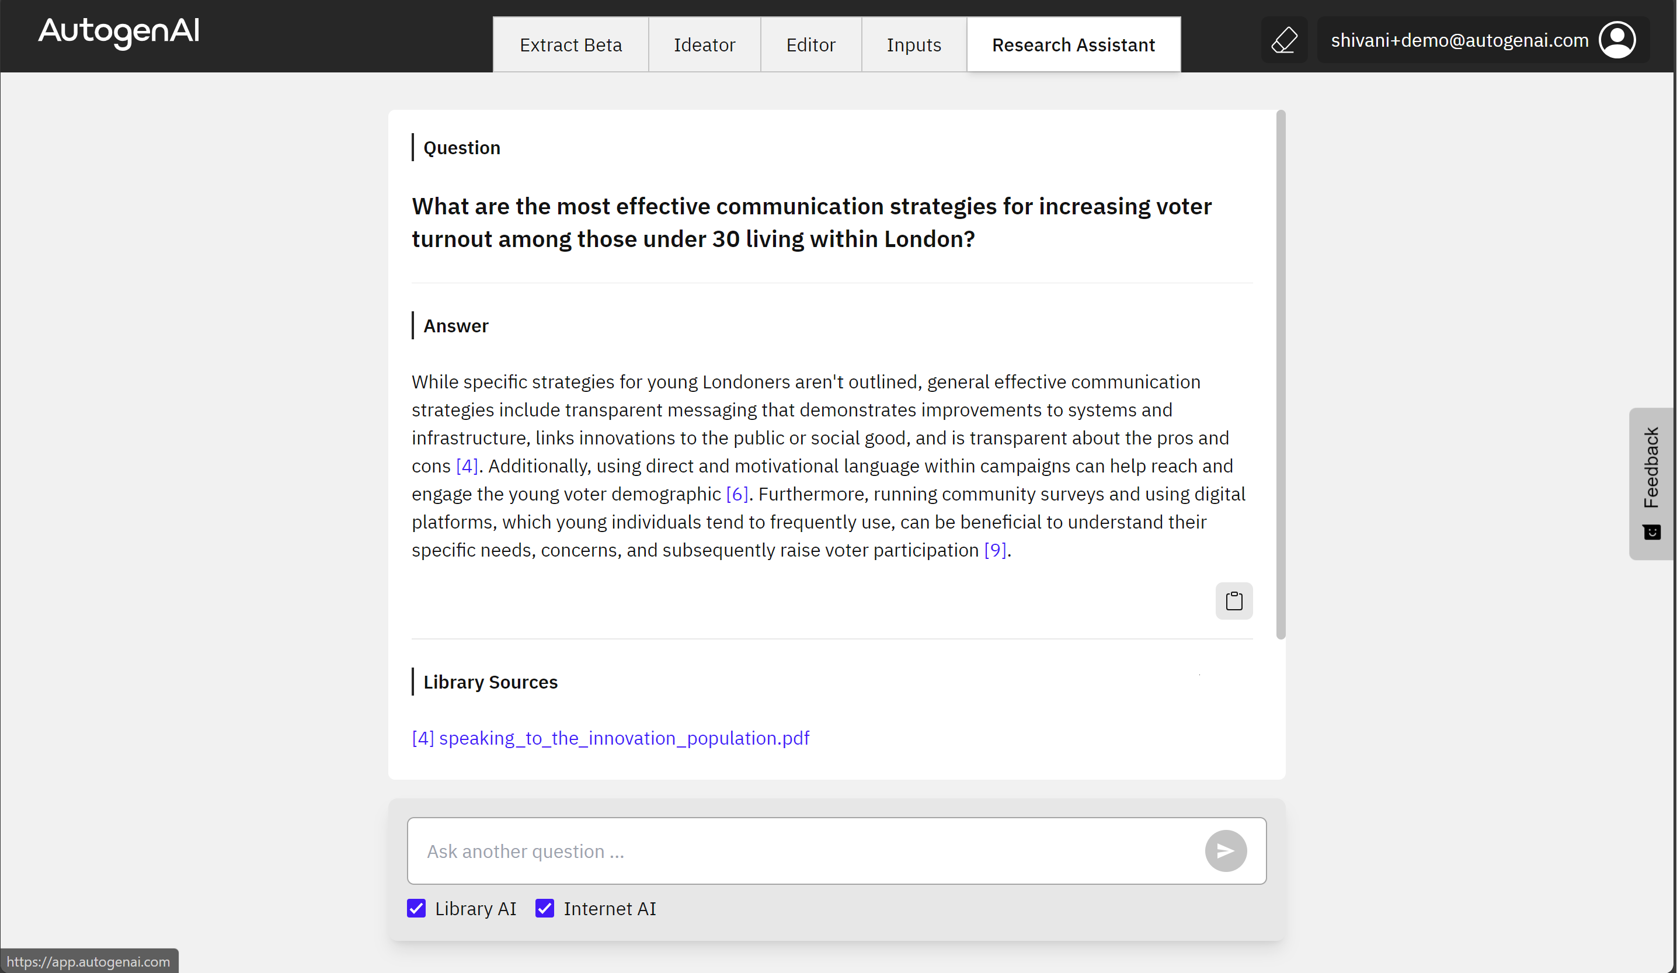Open the speaking_to_the_innovation_population.pdf source link
Viewport: 1677px width, 973px height.
coord(610,738)
